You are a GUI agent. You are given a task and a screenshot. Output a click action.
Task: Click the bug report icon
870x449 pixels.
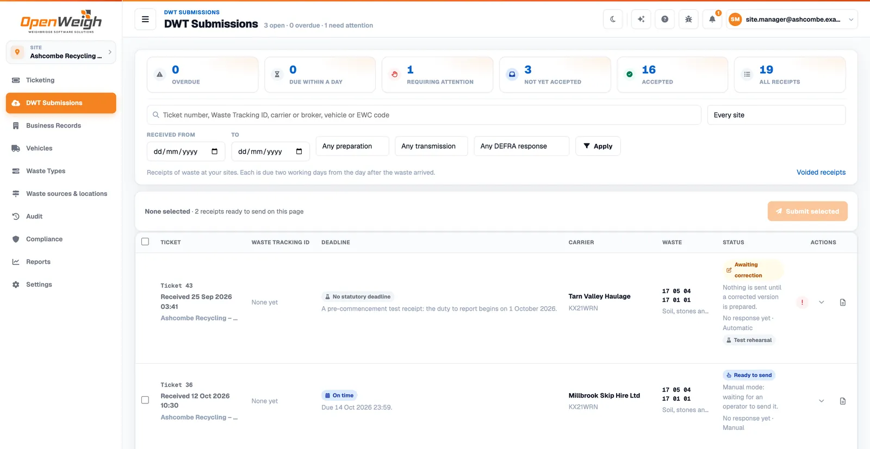click(x=688, y=20)
